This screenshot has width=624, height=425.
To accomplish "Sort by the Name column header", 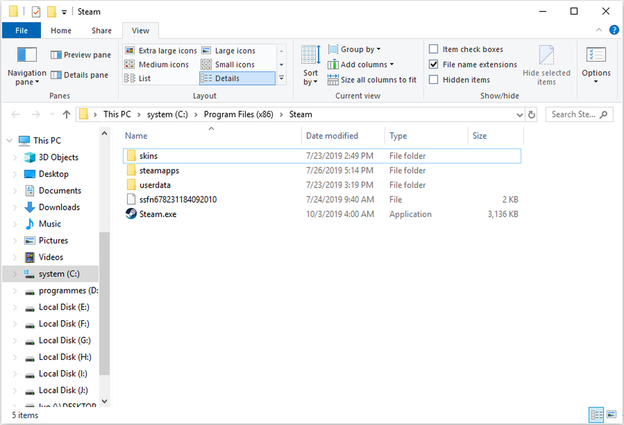I will point(212,136).
